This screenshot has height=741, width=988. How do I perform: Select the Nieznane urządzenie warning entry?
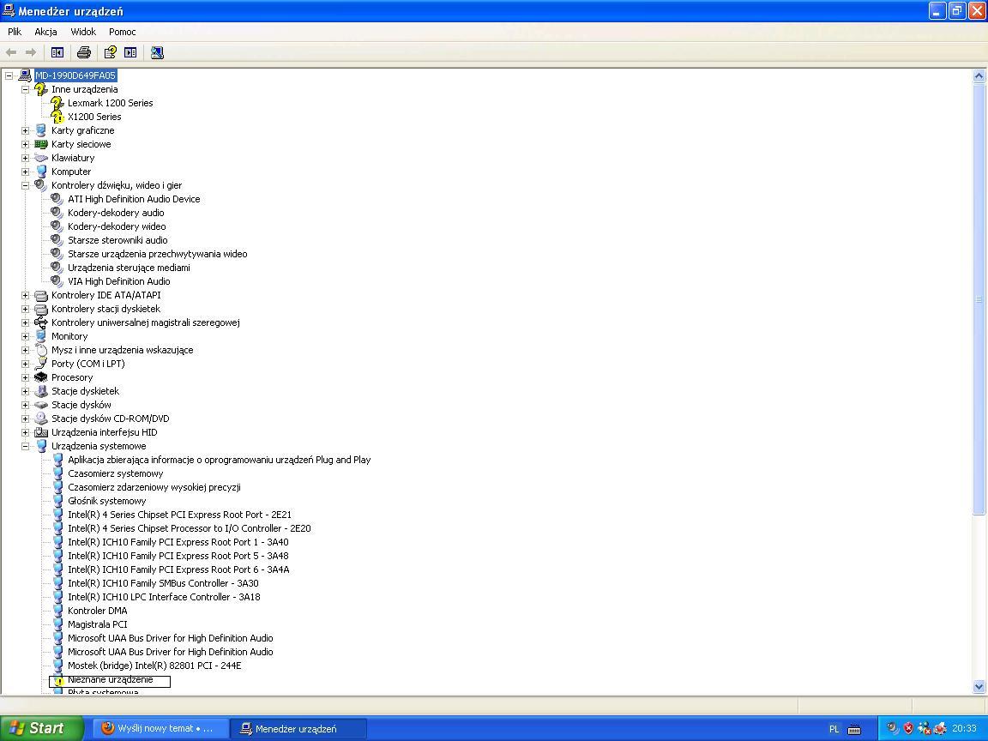111,680
